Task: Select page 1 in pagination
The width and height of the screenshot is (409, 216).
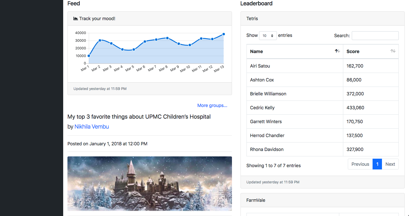Action: [377, 164]
